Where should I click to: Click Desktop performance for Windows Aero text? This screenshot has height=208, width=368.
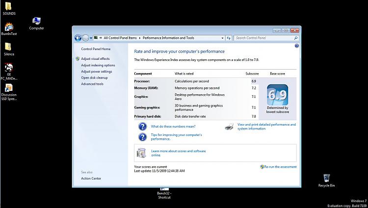pyautogui.click(x=200, y=97)
